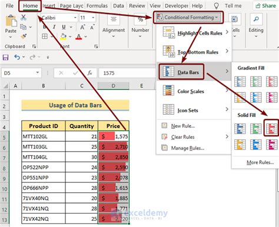Click the Select All corner triangle
Image resolution: width=279 pixels, height=227 pixels.
point(5,86)
